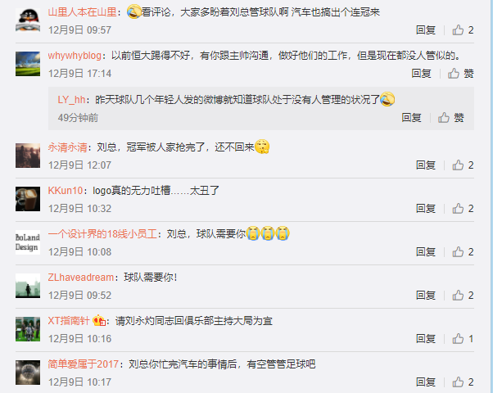The image size is (493, 393).
Task: Like the 简单爱属于2017 comment
Action: pos(463,382)
